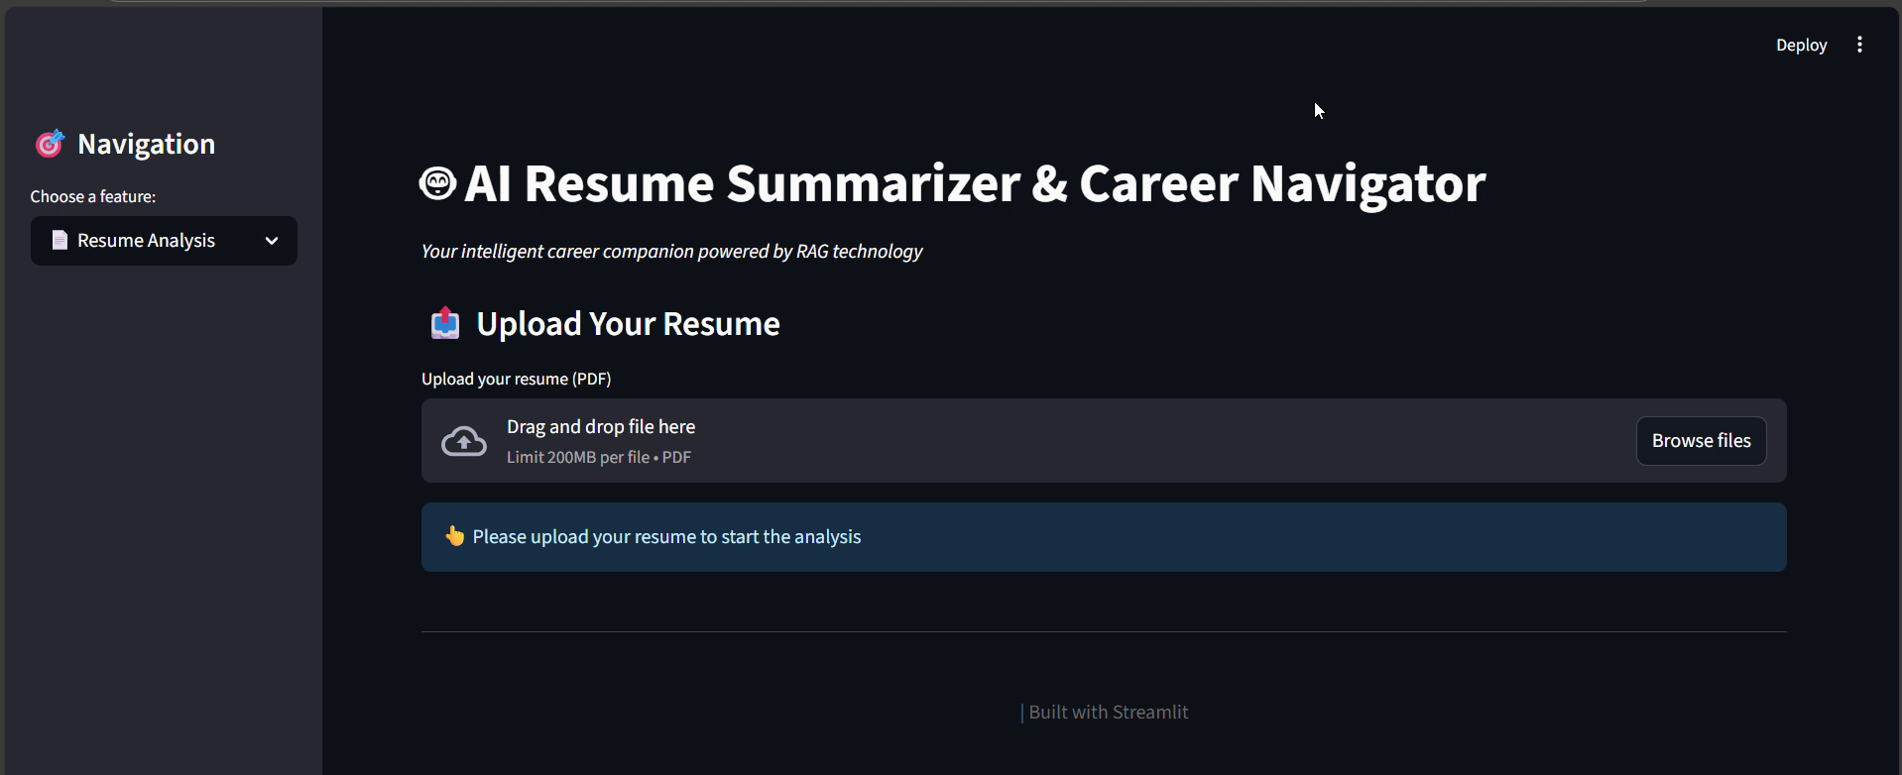Click the dart target icon beside Navigation
Image resolution: width=1902 pixels, height=775 pixels.
coord(50,144)
